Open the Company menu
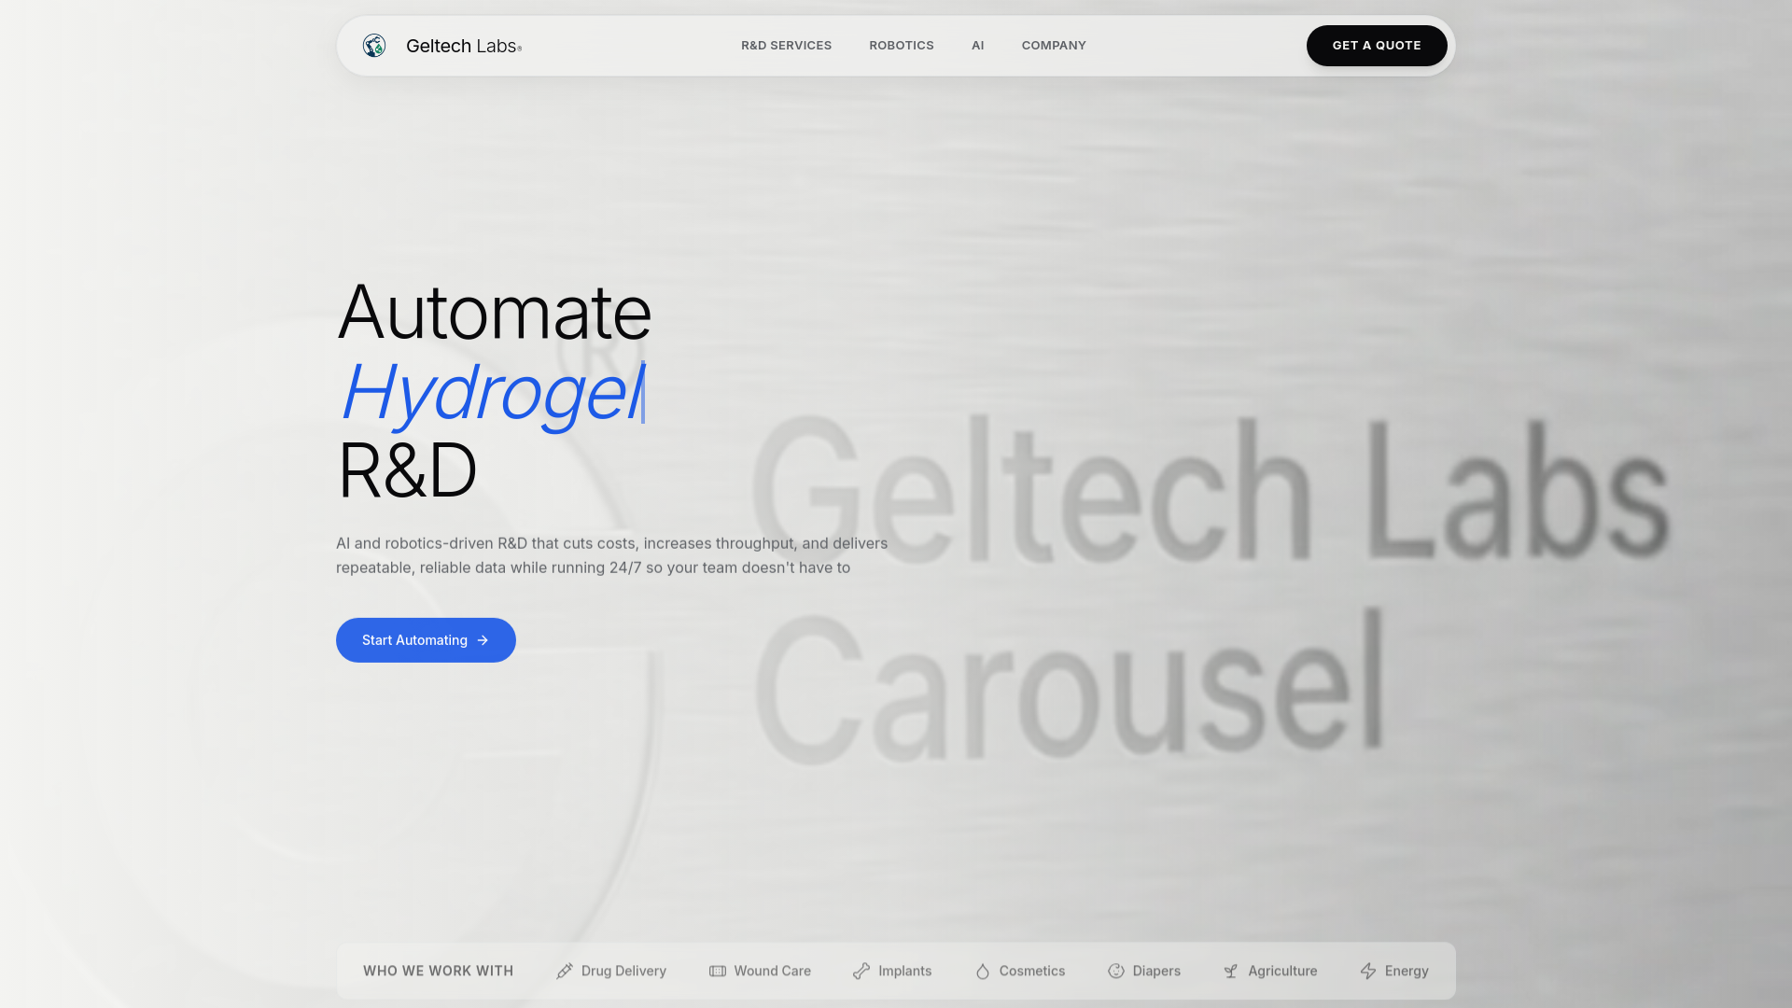 pyautogui.click(x=1054, y=46)
